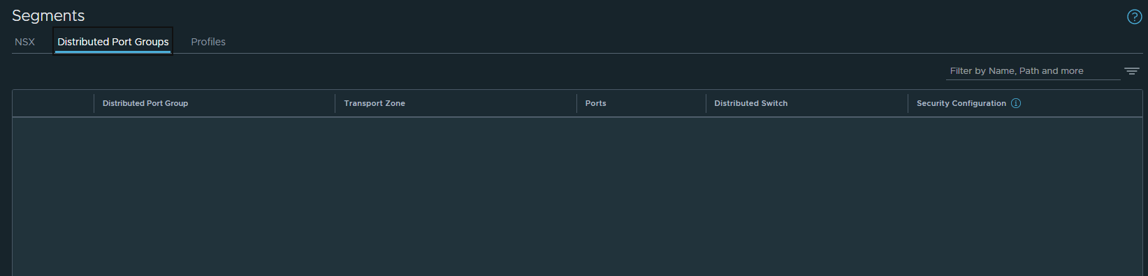
Task: Click the filter lines icon
Action: [x=1132, y=71]
